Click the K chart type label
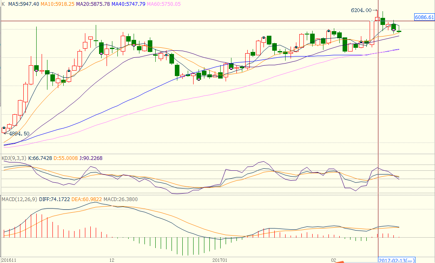 (x=3, y=4)
